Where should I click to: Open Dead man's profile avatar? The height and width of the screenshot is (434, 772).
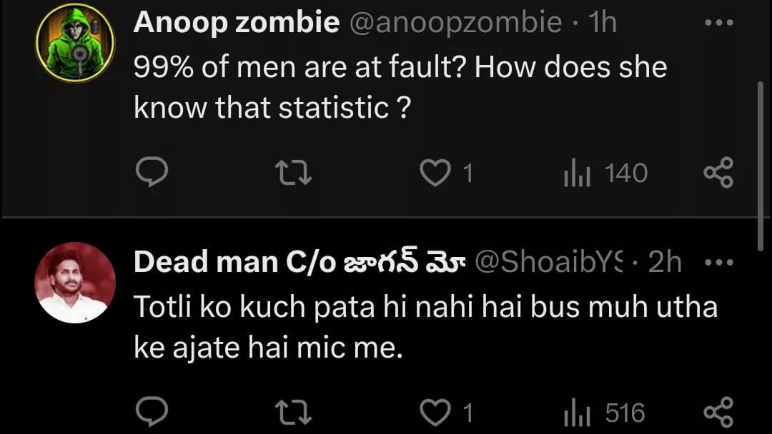[x=75, y=282]
